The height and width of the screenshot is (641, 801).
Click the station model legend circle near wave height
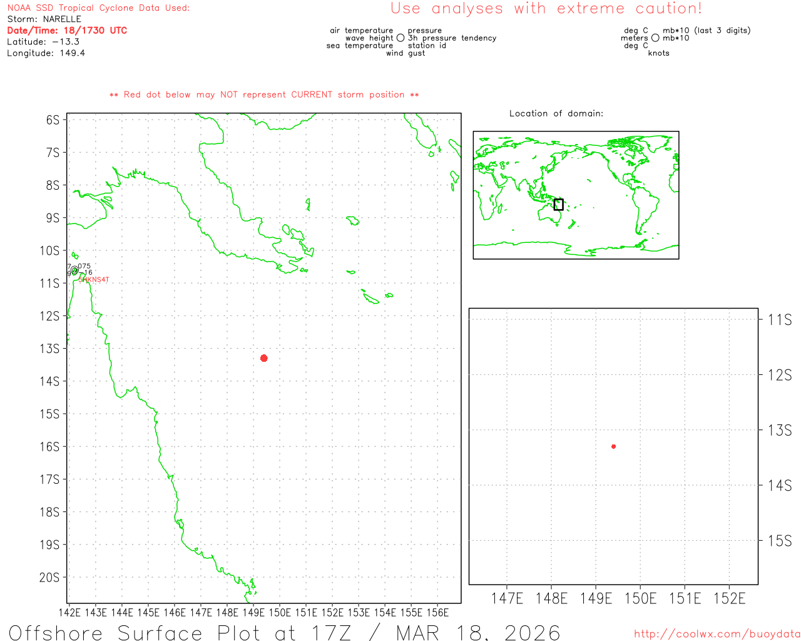[x=400, y=38]
